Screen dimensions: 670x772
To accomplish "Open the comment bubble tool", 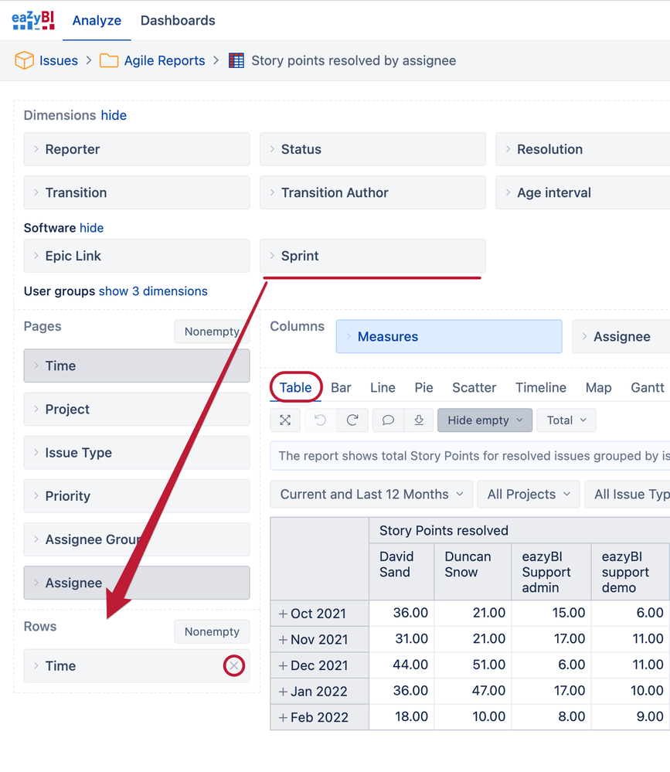I will pyautogui.click(x=388, y=420).
